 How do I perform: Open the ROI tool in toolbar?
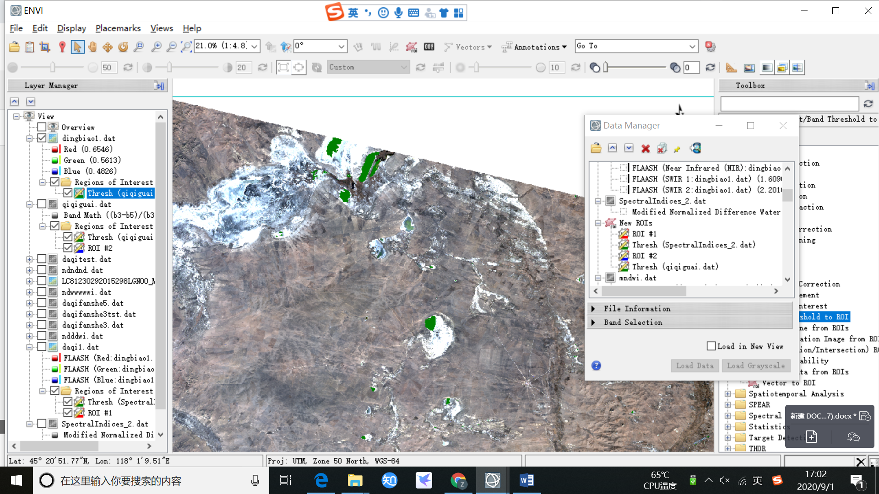(412, 47)
